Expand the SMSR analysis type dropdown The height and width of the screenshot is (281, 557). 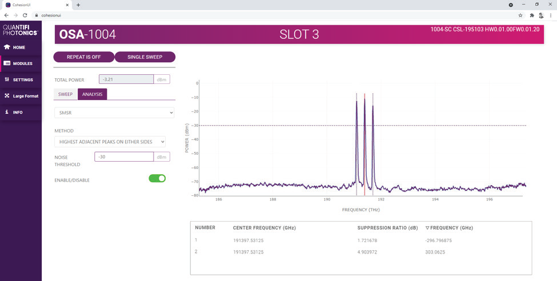point(114,113)
